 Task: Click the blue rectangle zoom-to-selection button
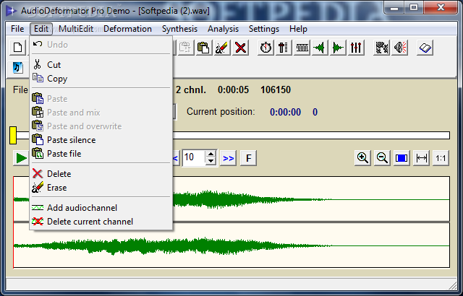pos(402,158)
